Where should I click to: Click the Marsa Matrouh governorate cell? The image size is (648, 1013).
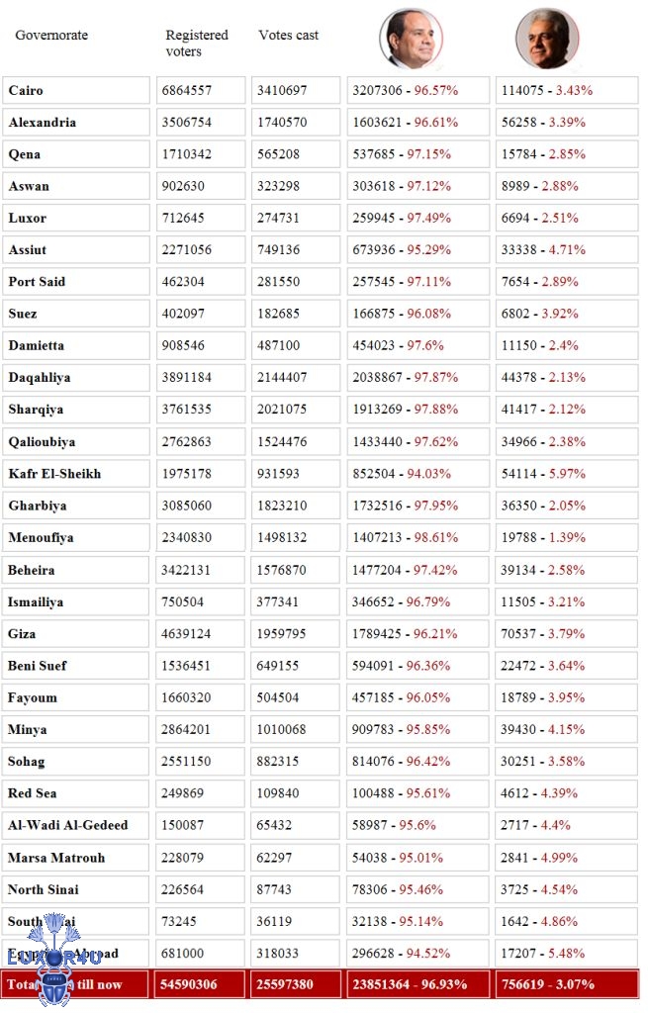point(76,858)
